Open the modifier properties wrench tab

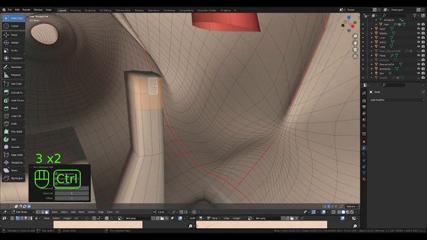click(x=364, y=148)
